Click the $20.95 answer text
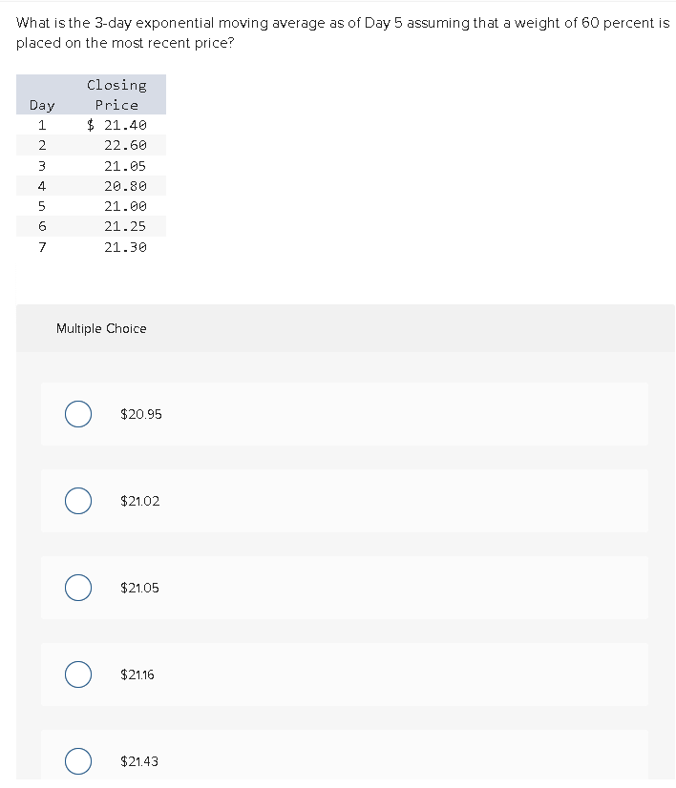676x788 pixels. pyautogui.click(x=141, y=414)
